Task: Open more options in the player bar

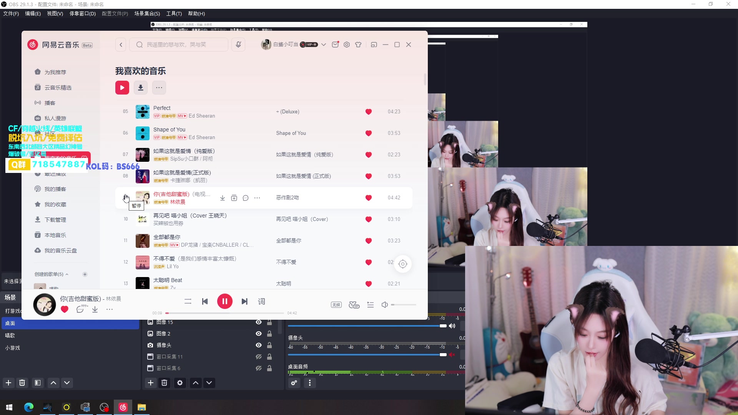Action: tap(110, 309)
